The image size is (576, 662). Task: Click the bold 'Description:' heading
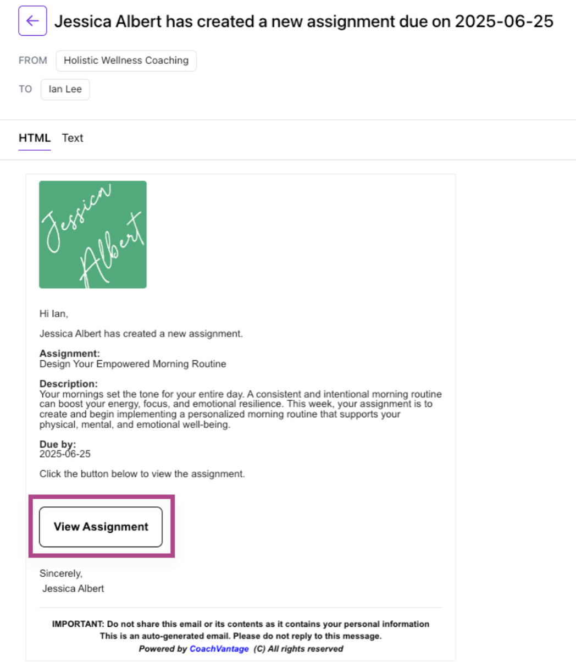click(69, 384)
